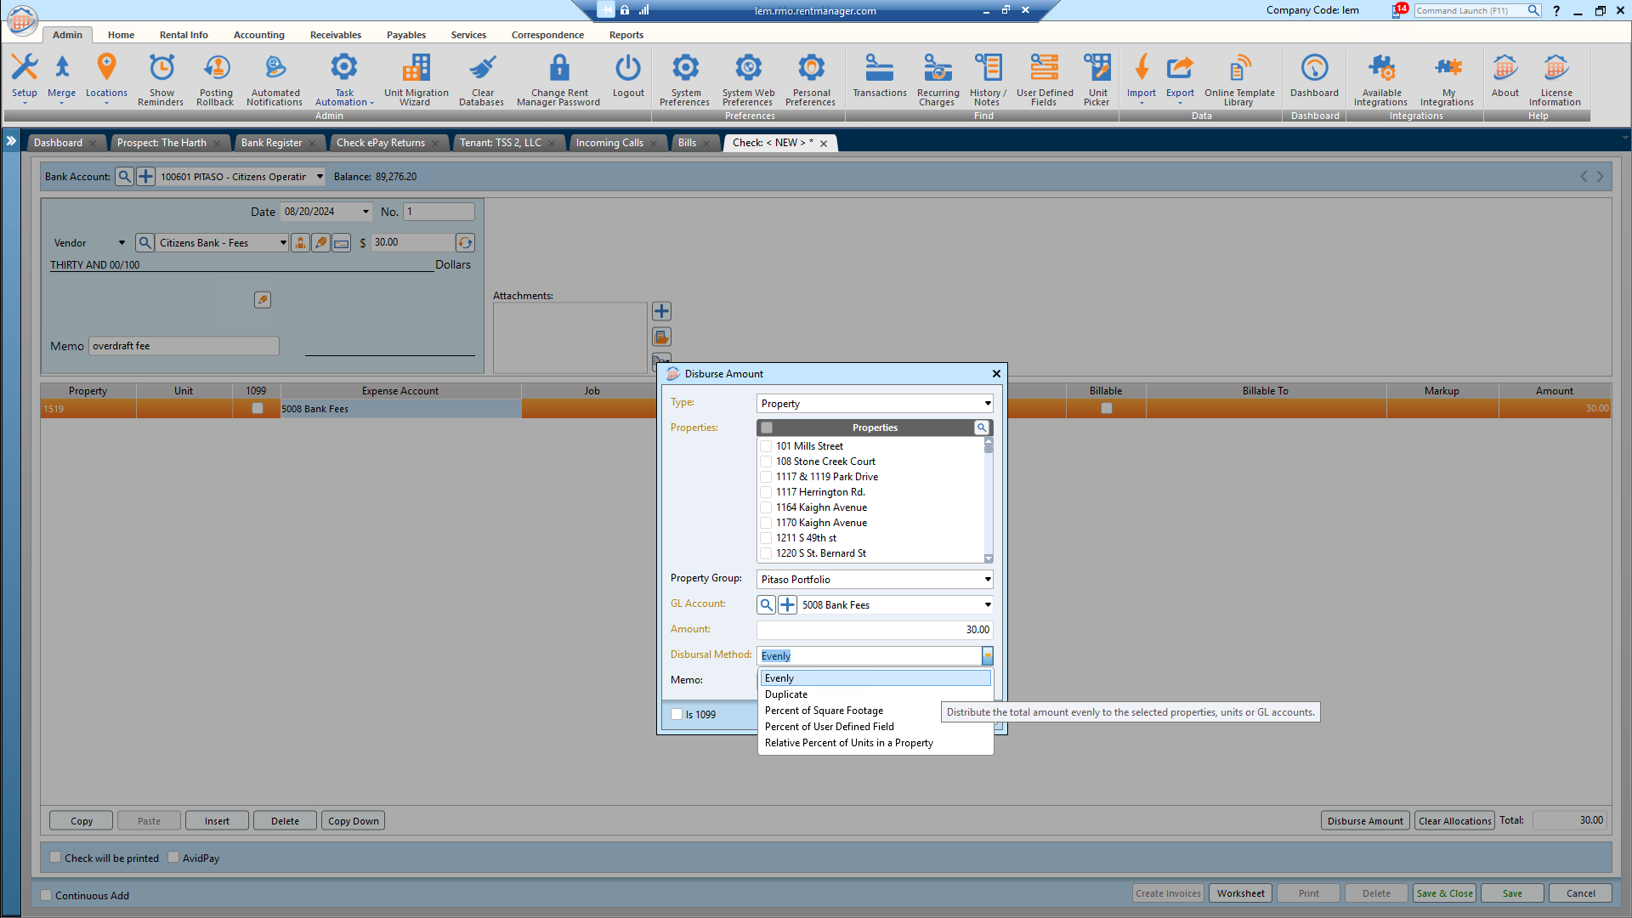Launch the Unit Picker
Viewport: 1632px width, 918px height.
[1097, 79]
